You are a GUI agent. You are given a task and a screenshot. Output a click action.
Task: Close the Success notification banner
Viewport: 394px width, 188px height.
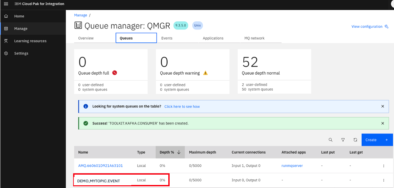[383, 123]
